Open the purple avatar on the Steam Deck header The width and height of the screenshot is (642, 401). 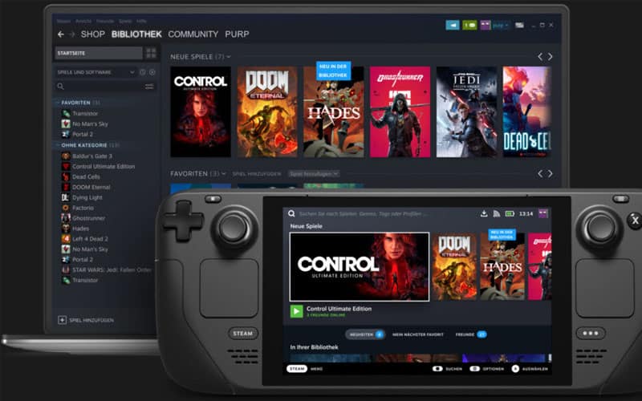[x=543, y=213]
